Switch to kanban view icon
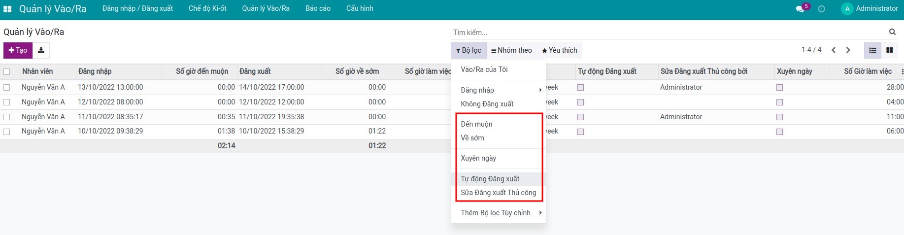Viewport: 904px width, 235px height. [x=889, y=50]
